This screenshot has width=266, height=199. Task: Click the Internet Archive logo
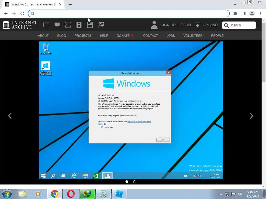20,25
